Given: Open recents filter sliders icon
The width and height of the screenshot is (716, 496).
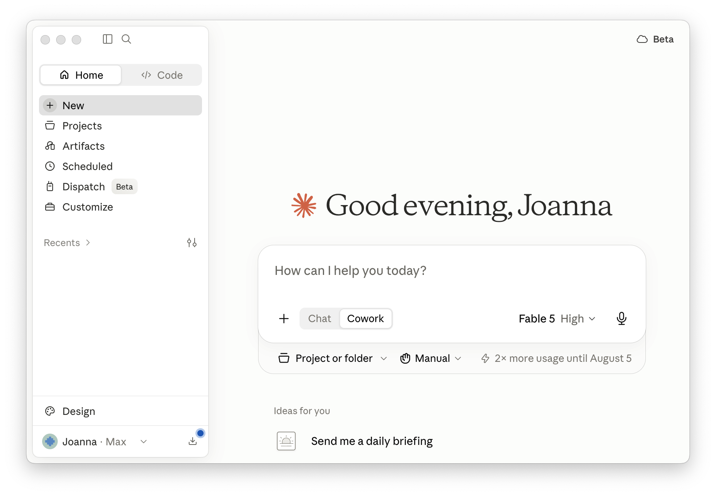Looking at the screenshot, I should pyautogui.click(x=191, y=243).
